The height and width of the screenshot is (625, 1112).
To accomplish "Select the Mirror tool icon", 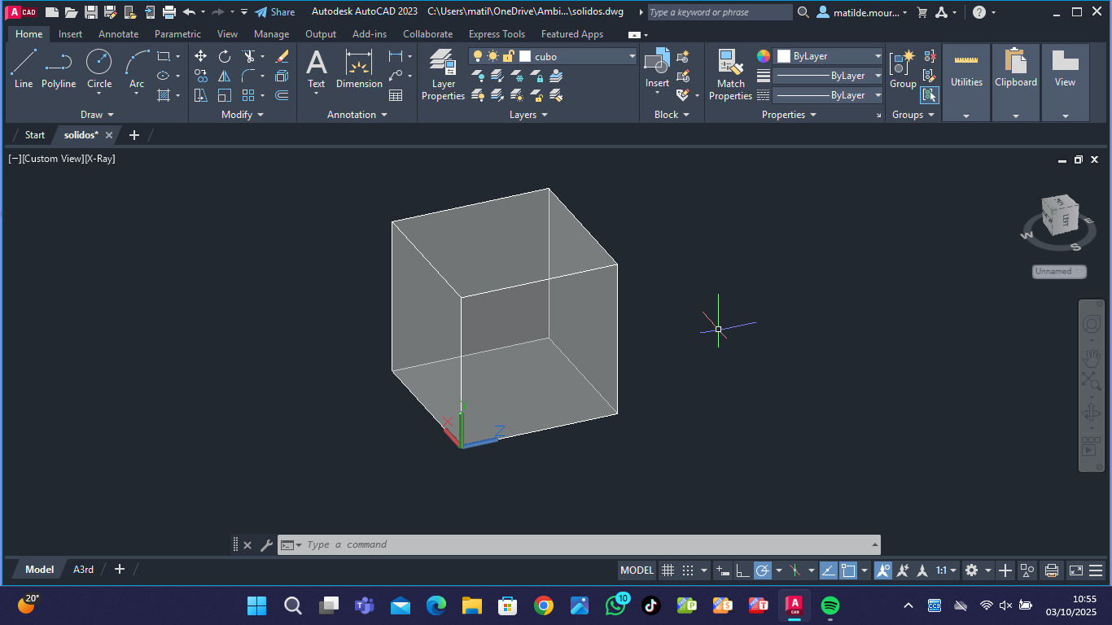I will click(x=225, y=76).
